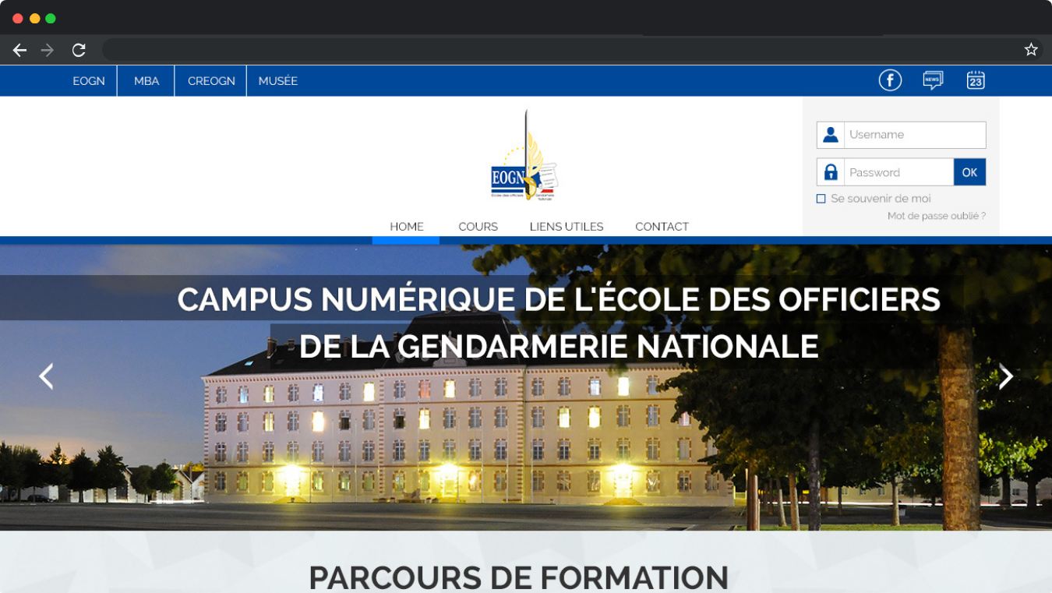Click the browser forward arrow

[48, 50]
